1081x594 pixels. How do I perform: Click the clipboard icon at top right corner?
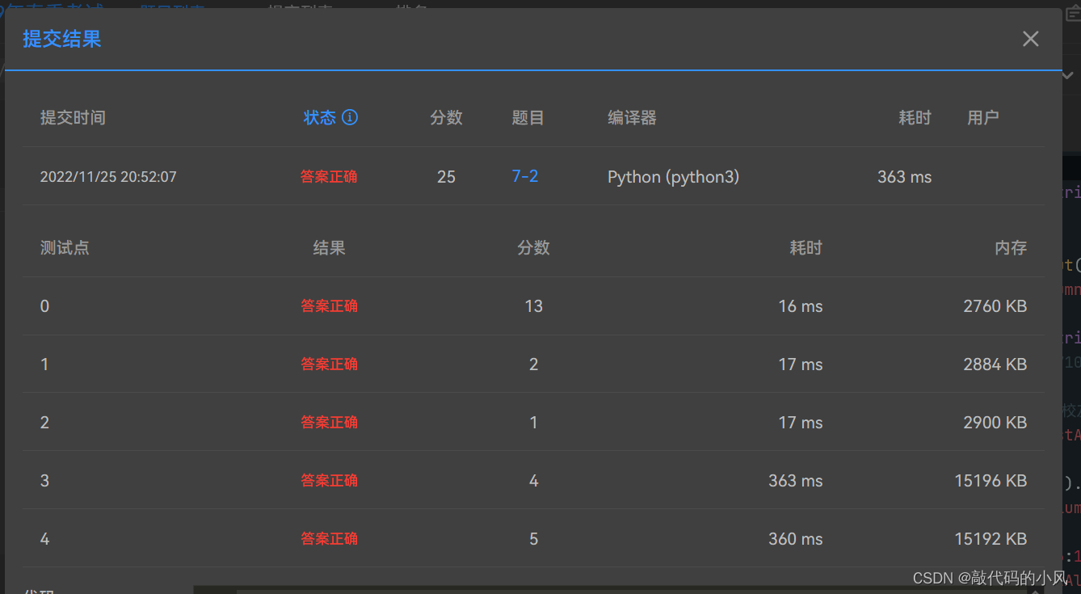(1075, 12)
